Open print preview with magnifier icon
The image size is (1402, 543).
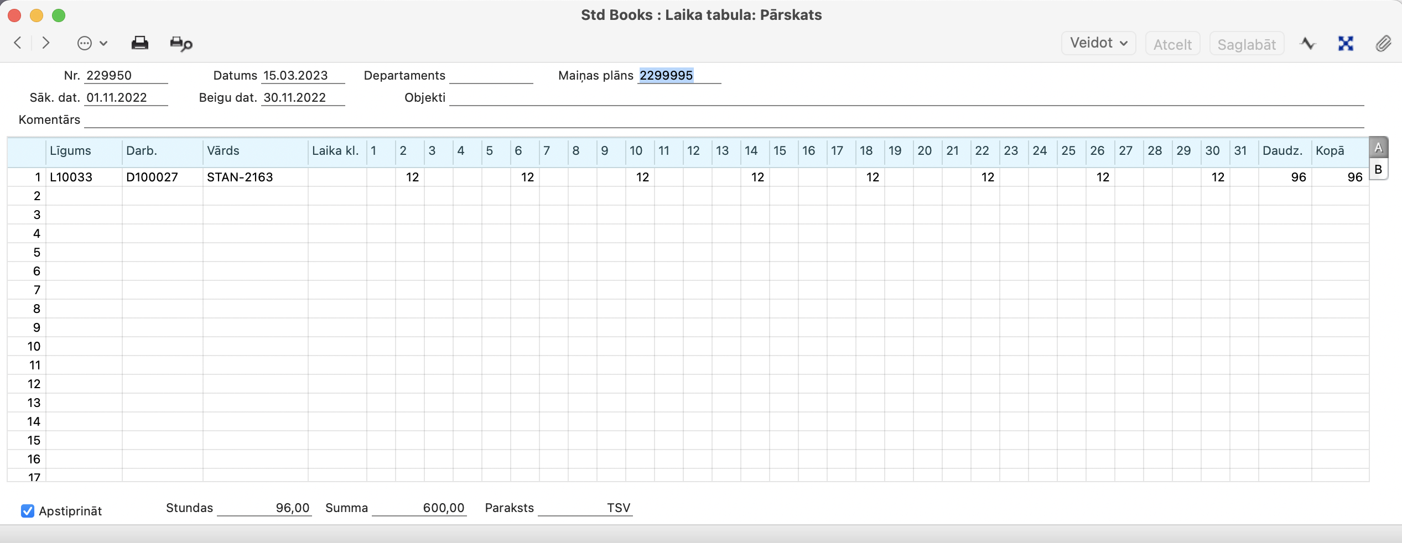181,44
